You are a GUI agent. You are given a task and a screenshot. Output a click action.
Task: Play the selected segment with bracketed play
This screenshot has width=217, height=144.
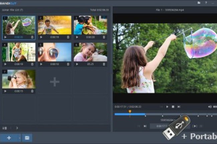tap(195, 126)
